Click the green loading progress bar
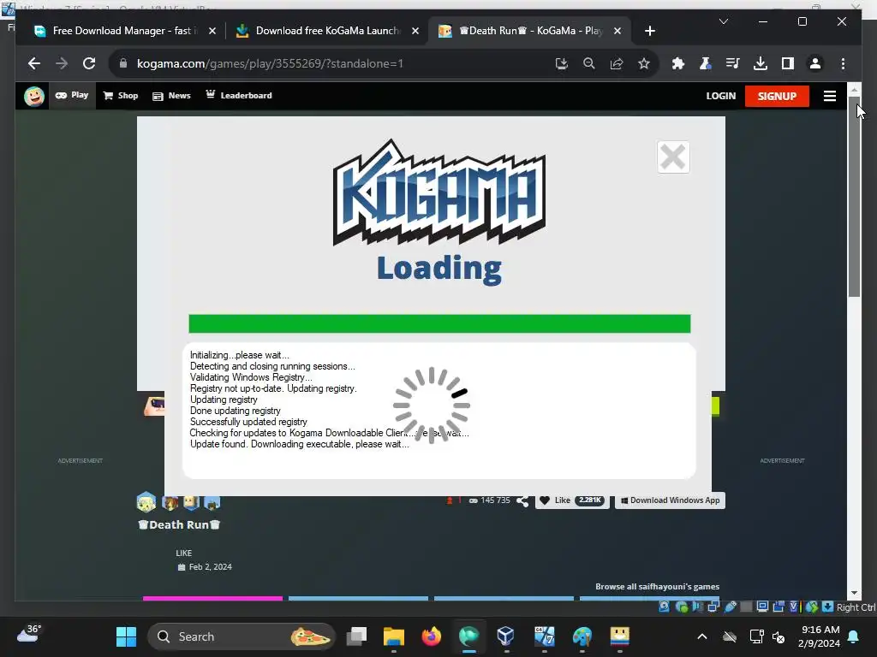This screenshot has width=877, height=657. (x=439, y=323)
